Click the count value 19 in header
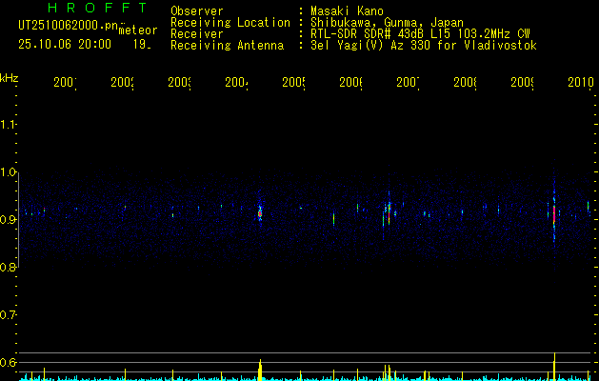 coord(142,45)
